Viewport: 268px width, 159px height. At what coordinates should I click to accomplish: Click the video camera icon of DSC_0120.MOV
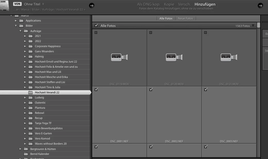174,57
